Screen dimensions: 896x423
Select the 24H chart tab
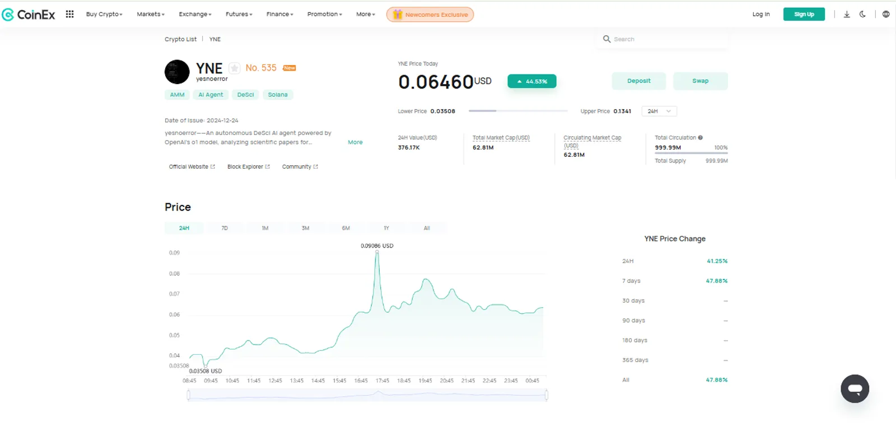pos(184,228)
